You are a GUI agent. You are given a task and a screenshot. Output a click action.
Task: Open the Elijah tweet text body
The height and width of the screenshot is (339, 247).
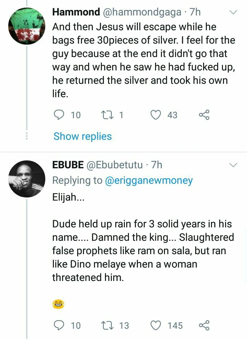142,251
